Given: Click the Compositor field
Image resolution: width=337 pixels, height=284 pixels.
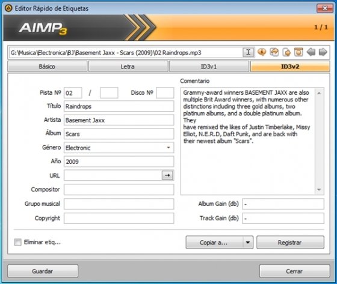Looking at the screenshot, I should tap(119, 190).
